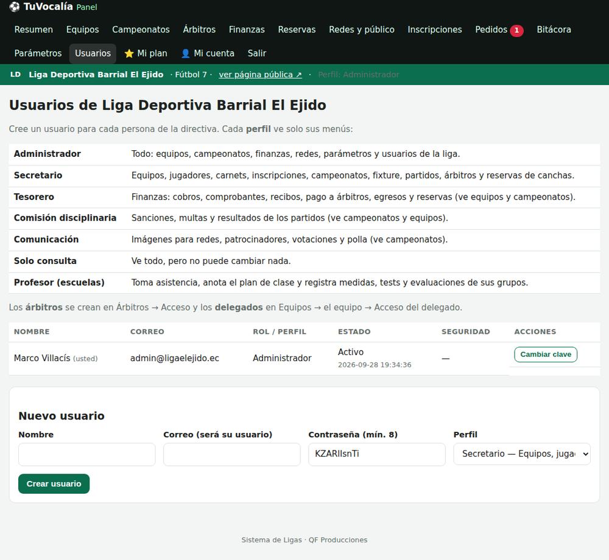Screen dimensions: 609x560
Task: Click the Perfil: Administrador label in green bar
Action: pos(359,74)
